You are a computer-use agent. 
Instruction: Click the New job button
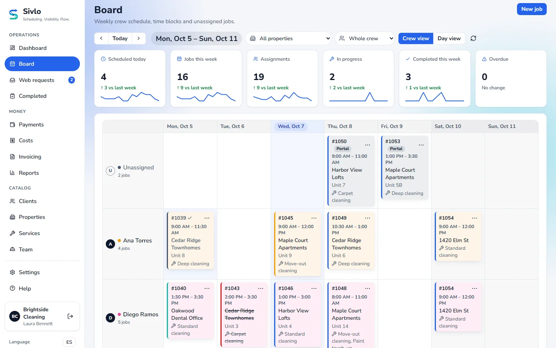click(532, 9)
